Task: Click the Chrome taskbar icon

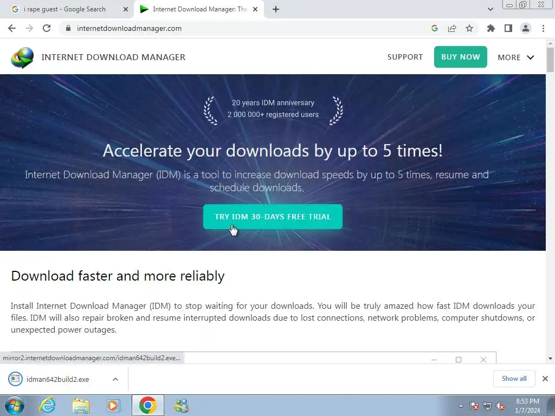Action: point(147,405)
